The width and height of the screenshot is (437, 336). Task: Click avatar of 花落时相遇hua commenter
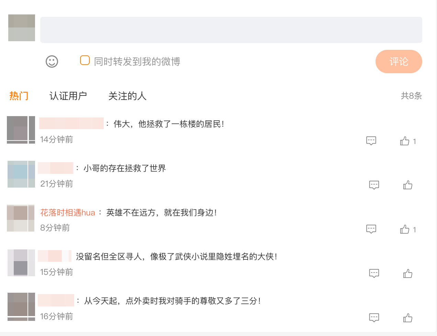coord(21,218)
